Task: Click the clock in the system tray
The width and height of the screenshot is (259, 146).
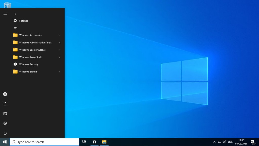Action: point(241,142)
